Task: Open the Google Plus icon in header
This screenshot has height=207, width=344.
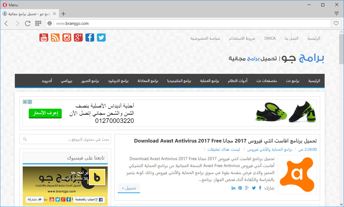Action: (78, 38)
